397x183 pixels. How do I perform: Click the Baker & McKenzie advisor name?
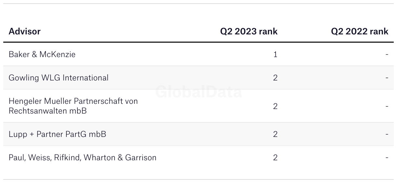click(42, 54)
